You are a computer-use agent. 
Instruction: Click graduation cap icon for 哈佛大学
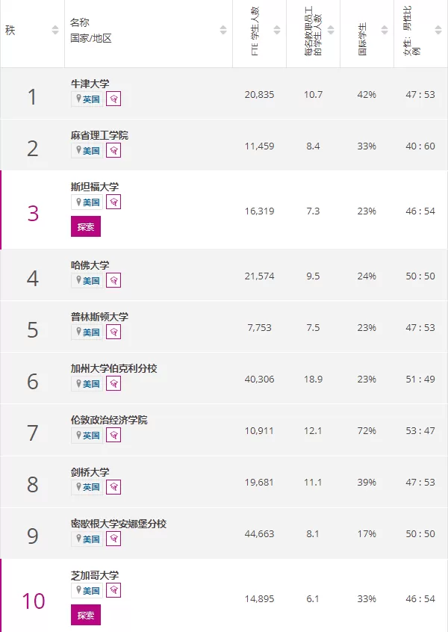(x=113, y=280)
